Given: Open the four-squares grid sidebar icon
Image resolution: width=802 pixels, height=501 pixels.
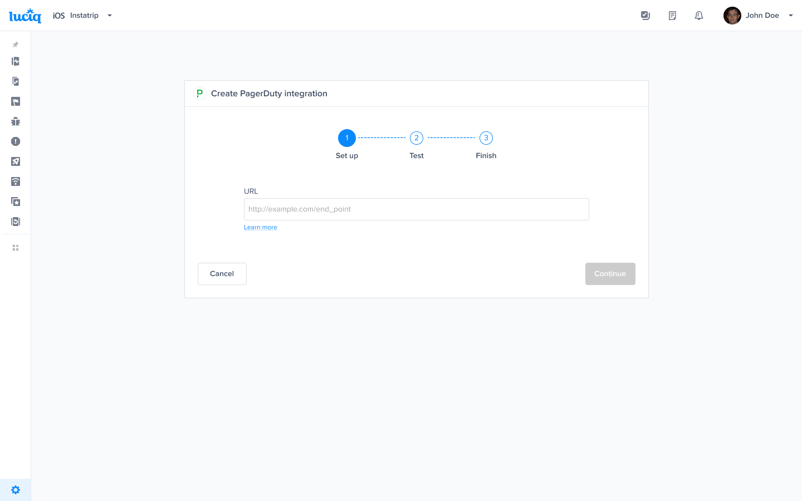Looking at the screenshot, I should click(x=16, y=248).
